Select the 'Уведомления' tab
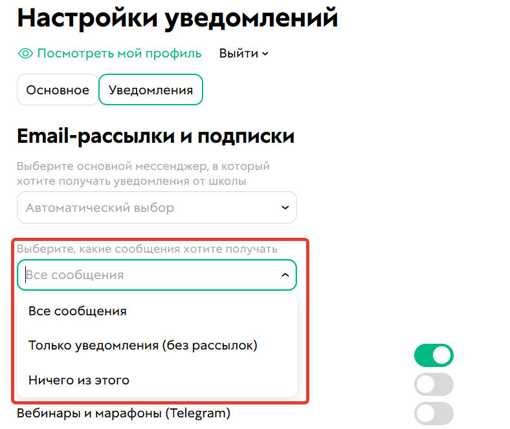Image resolution: width=510 pixels, height=429 pixels. (x=151, y=90)
